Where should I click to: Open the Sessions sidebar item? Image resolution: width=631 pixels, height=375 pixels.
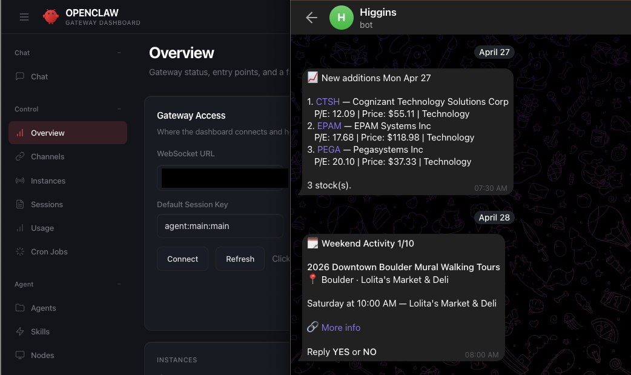(68, 204)
